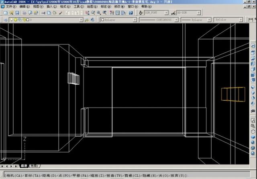Switch to Bottom view icon
Image resolution: width=257 pixels, height=179 pixels.
tap(253, 58)
